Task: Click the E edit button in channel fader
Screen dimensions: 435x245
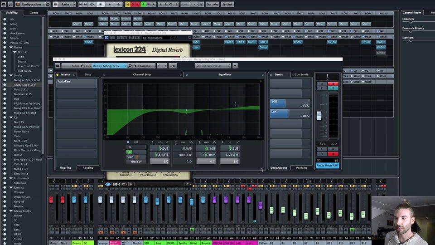Action: coord(333,88)
